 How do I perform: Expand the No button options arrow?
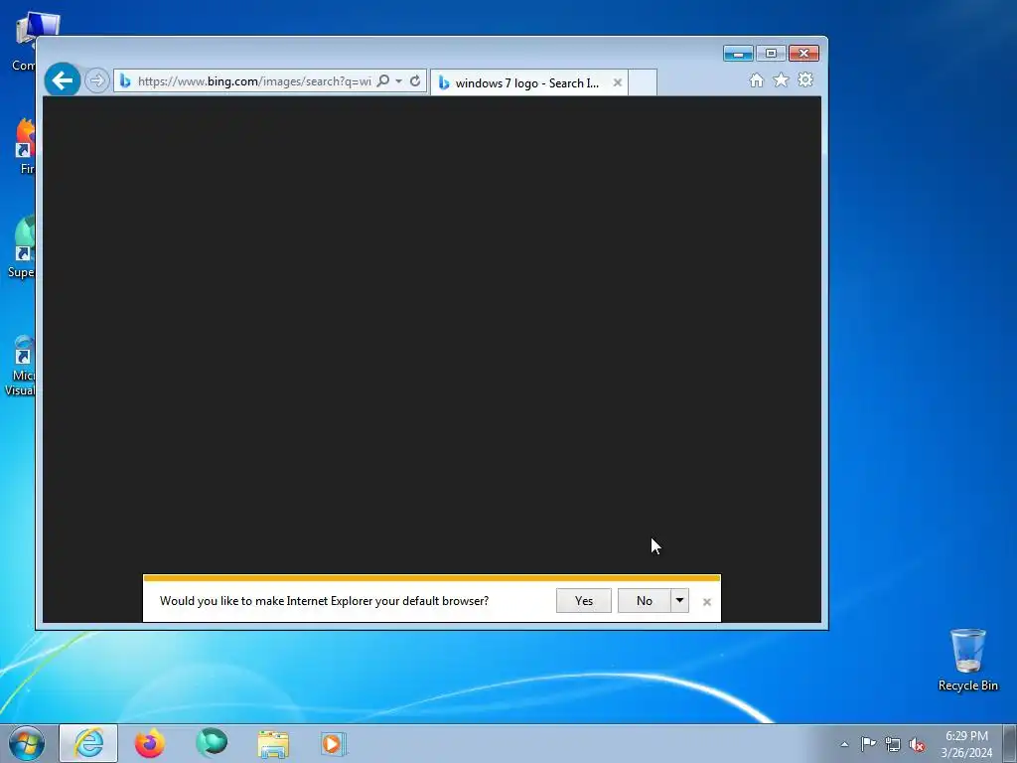[x=679, y=601]
